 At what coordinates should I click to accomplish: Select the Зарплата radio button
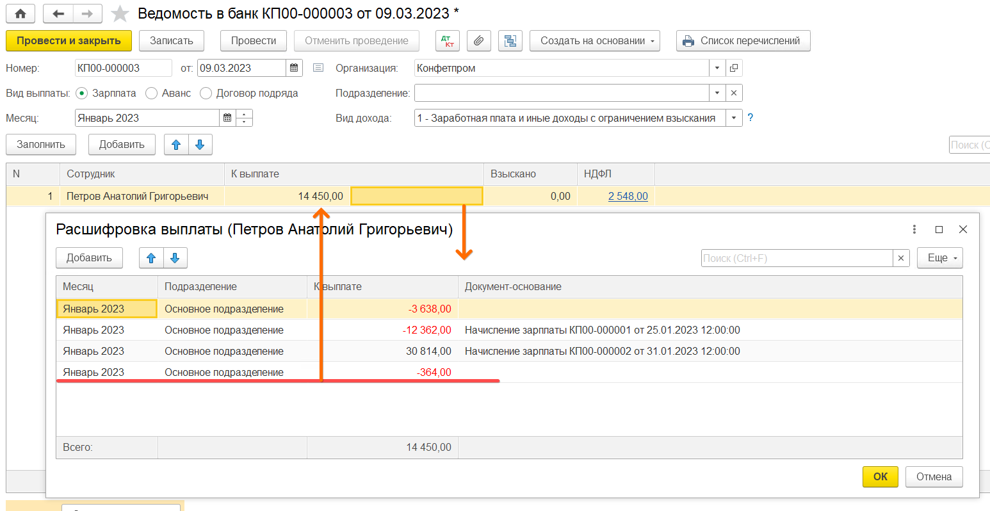point(81,93)
